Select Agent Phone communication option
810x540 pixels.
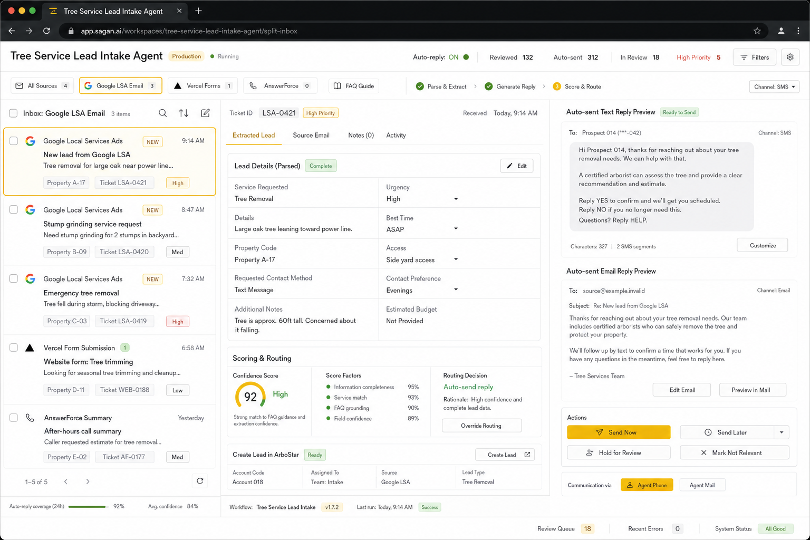[x=647, y=485]
